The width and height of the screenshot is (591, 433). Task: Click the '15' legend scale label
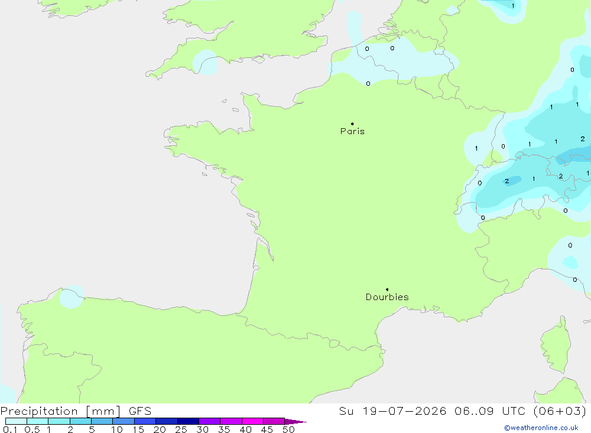(138, 429)
